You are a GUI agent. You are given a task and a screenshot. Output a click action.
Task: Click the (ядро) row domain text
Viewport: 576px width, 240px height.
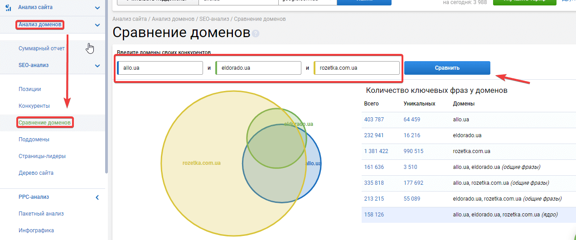tap(505, 215)
